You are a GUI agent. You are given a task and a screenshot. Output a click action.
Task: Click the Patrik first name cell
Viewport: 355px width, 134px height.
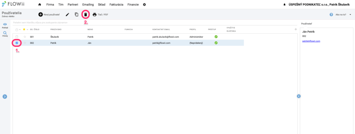pos(90,37)
